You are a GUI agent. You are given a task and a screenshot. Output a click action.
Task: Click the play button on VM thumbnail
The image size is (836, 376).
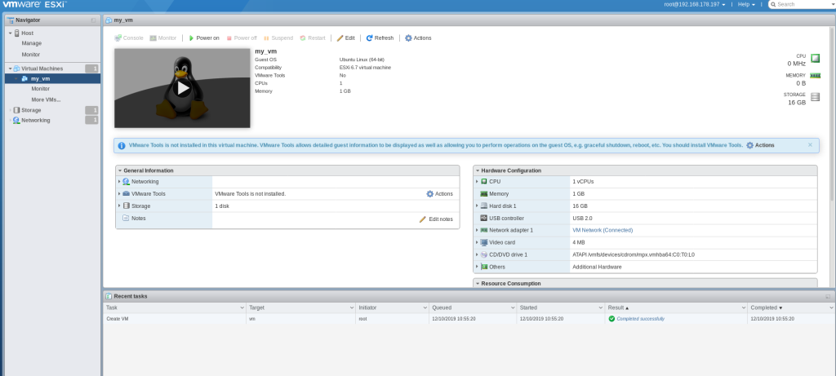click(x=182, y=88)
